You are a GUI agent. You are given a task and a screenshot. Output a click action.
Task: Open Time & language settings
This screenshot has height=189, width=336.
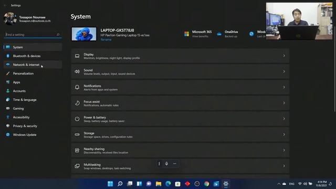33,100
